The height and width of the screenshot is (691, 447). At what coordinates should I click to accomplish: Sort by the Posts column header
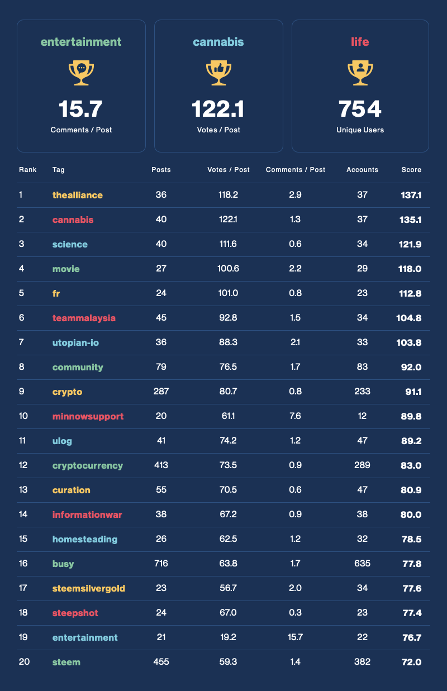(160, 170)
